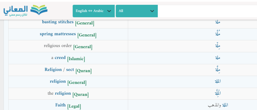Click the Arabic term beside a creed
This screenshot has height=110, width=257.
pyautogui.click(x=218, y=58)
